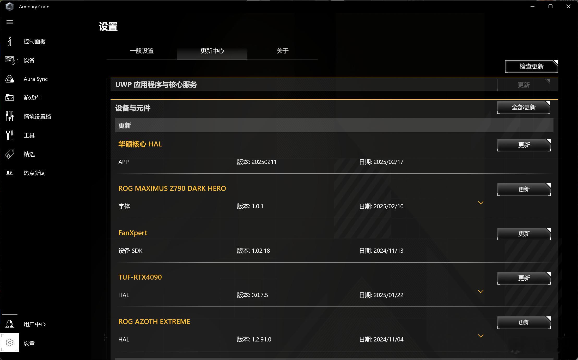
Task: Click the 设备与元件 heading
Action: 133,108
